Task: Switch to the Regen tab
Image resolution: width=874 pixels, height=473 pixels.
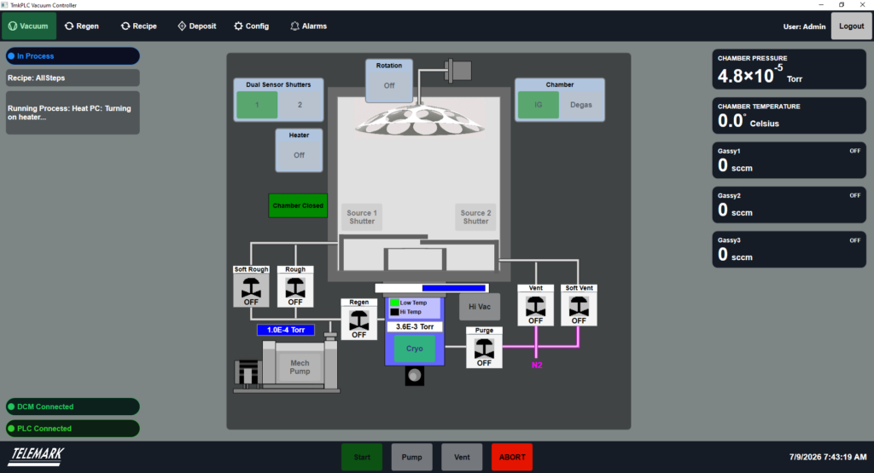Action: (82, 26)
